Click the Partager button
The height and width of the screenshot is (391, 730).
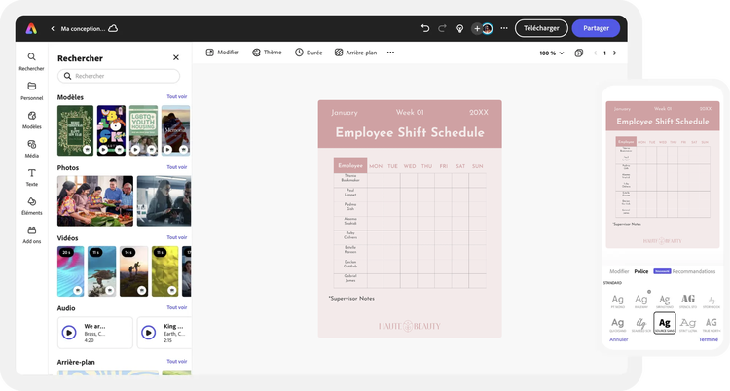(596, 28)
